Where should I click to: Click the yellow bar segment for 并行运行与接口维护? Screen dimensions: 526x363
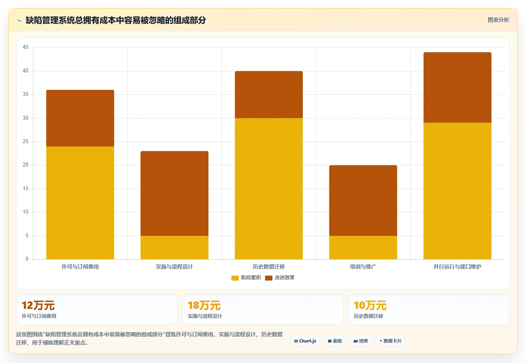(x=457, y=191)
